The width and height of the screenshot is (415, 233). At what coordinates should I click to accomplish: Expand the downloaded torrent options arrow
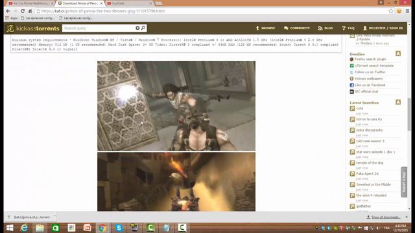pyautogui.click(x=54, y=217)
